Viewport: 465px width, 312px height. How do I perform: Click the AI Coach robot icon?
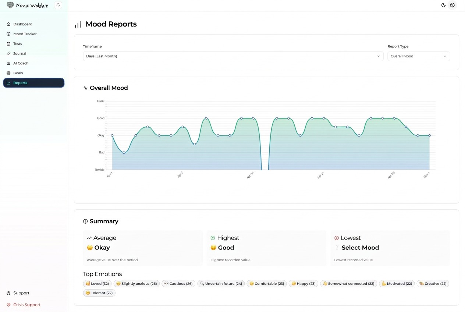(x=8, y=63)
